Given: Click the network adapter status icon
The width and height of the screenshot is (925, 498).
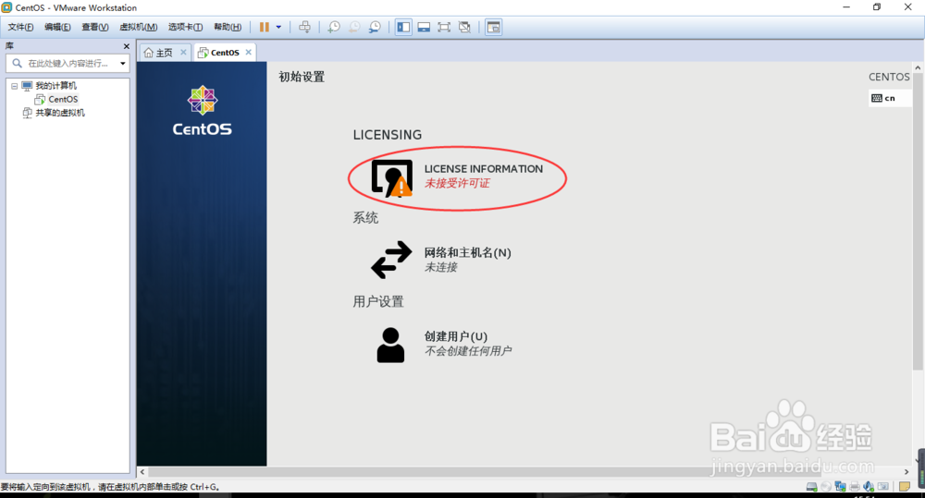Looking at the screenshot, I should point(841,487).
